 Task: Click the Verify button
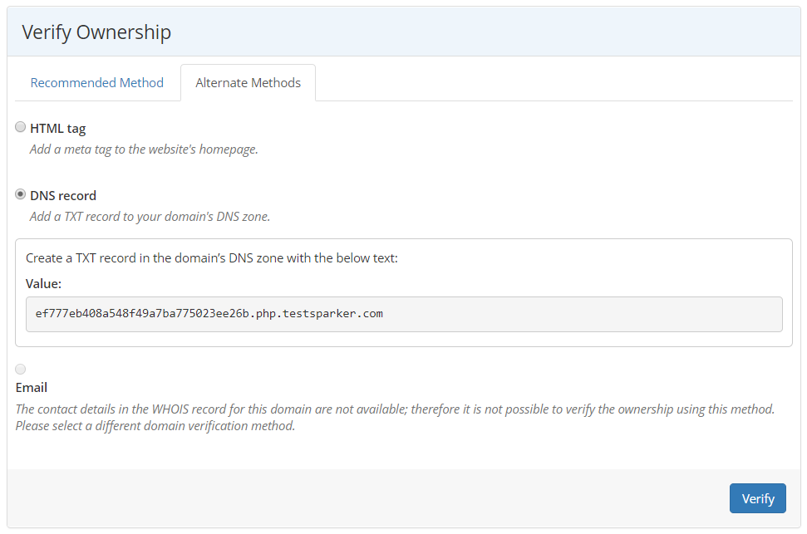(x=757, y=497)
